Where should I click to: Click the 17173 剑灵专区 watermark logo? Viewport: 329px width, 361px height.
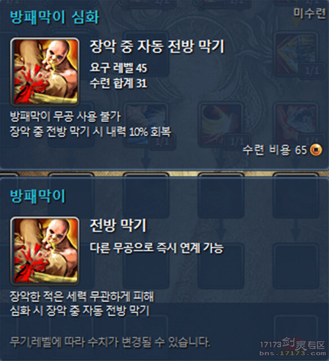click(x=292, y=344)
